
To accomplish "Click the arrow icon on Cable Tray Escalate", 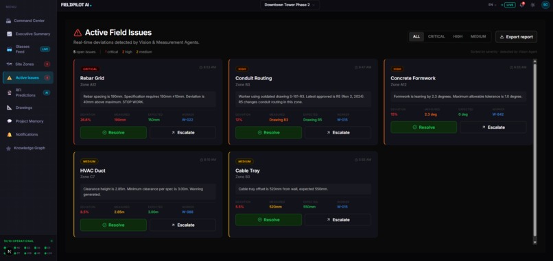I will click(329, 220).
